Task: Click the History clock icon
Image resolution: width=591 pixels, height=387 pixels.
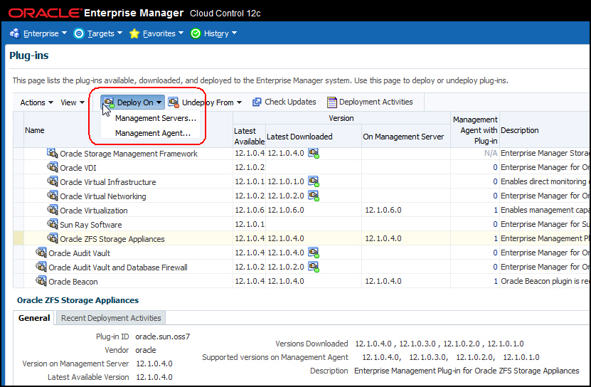Action: [x=196, y=33]
